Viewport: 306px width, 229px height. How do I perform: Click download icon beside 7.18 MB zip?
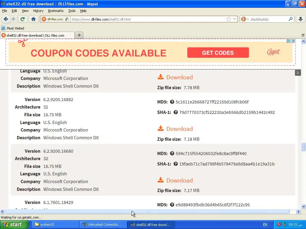click(x=160, y=128)
